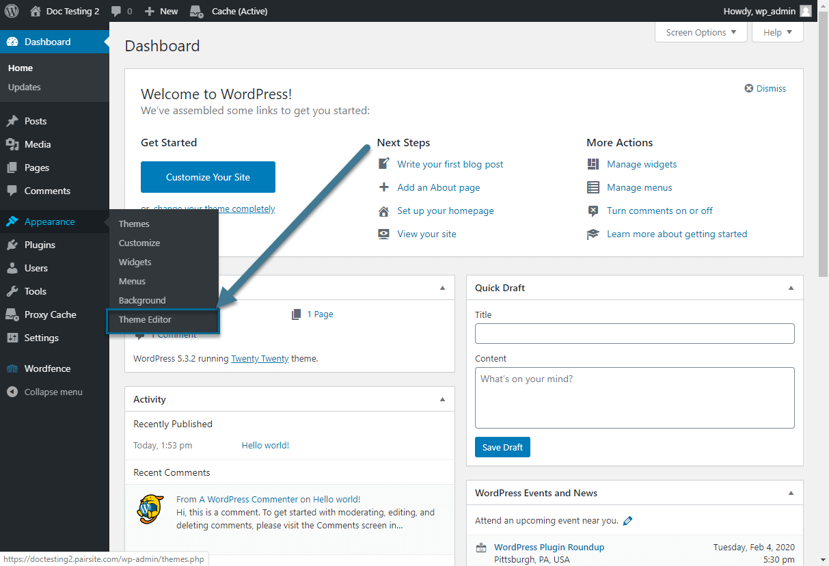Open the comments bubble icon in admin bar
This screenshot has width=829, height=566.
(116, 12)
